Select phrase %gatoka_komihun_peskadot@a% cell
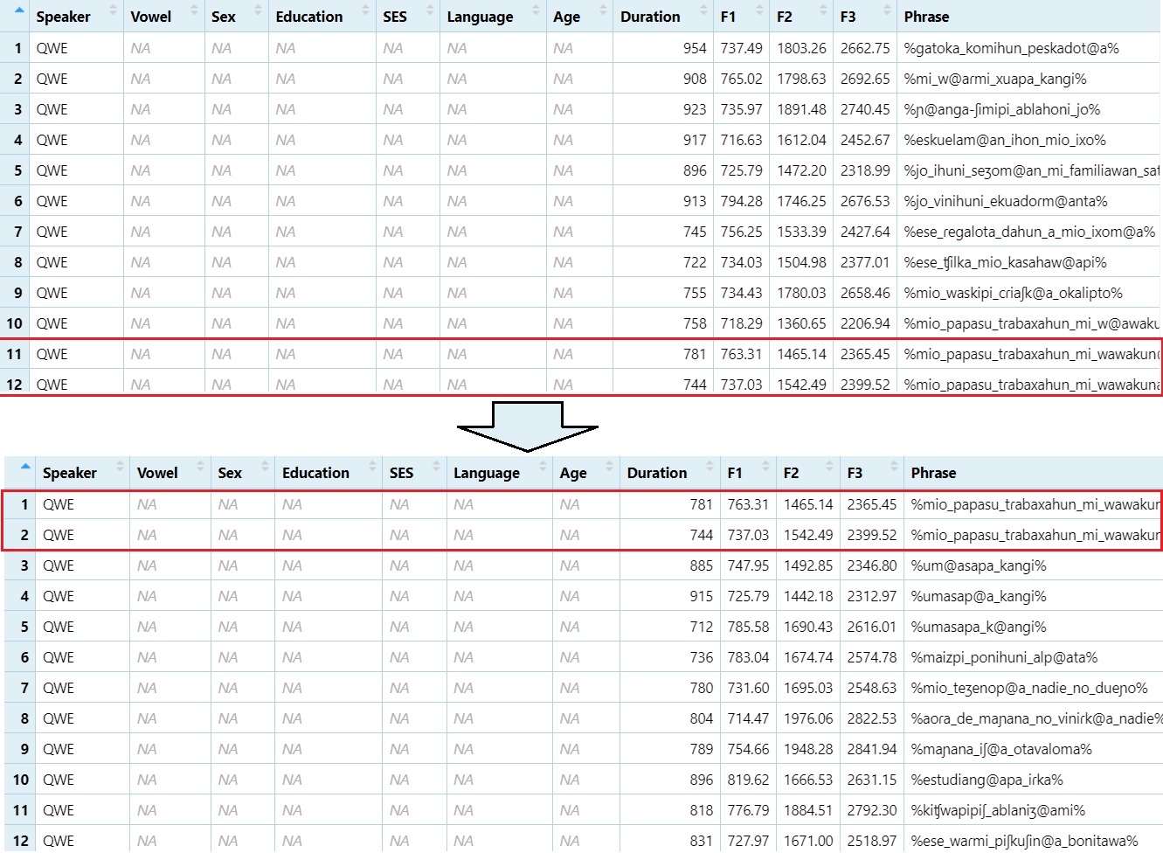The width and height of the screenshot is (1163, 853). [1011, 48]
